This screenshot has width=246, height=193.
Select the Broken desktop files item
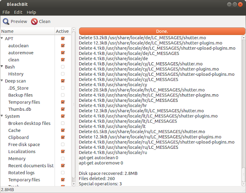29,123
